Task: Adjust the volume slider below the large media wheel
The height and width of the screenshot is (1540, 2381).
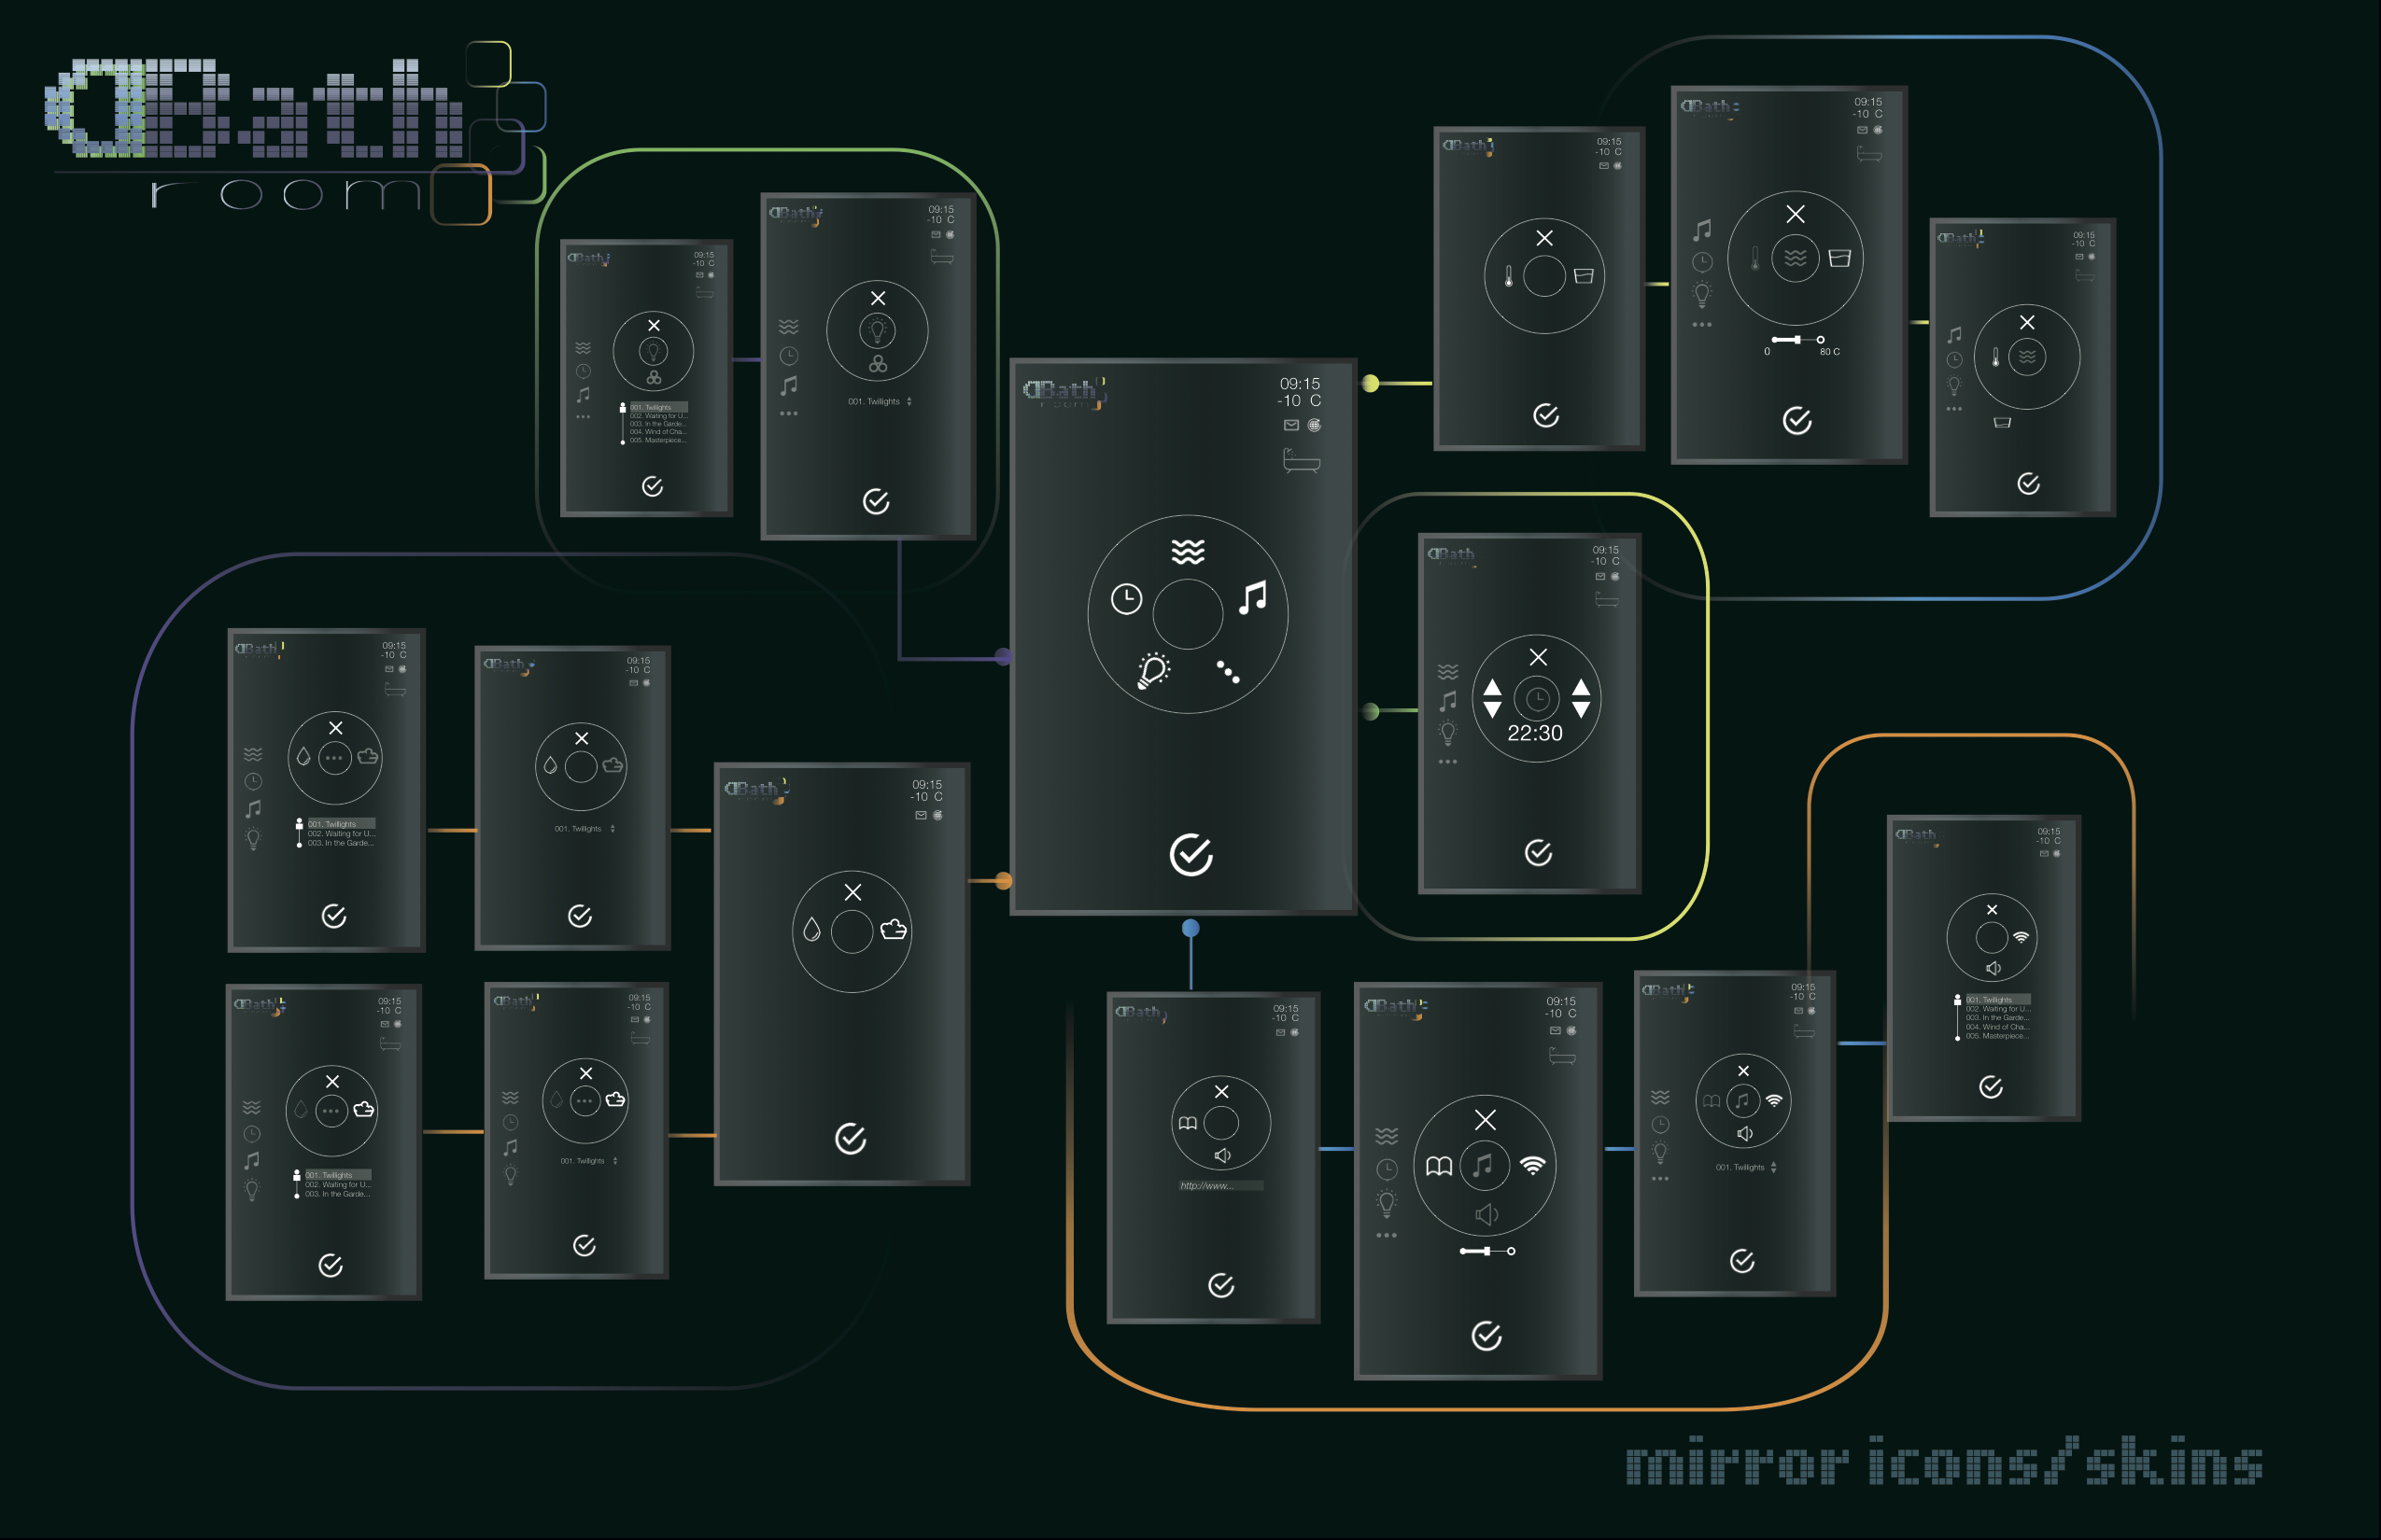Action: click(x=1487, y=1251)
